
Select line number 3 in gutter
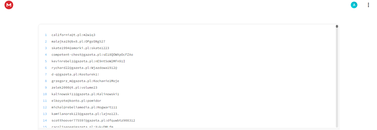(x=46, y=48)
